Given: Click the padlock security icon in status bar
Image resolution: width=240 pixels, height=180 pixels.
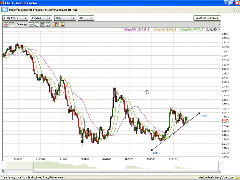Looking at the screenshot, I should pos(237,178).
